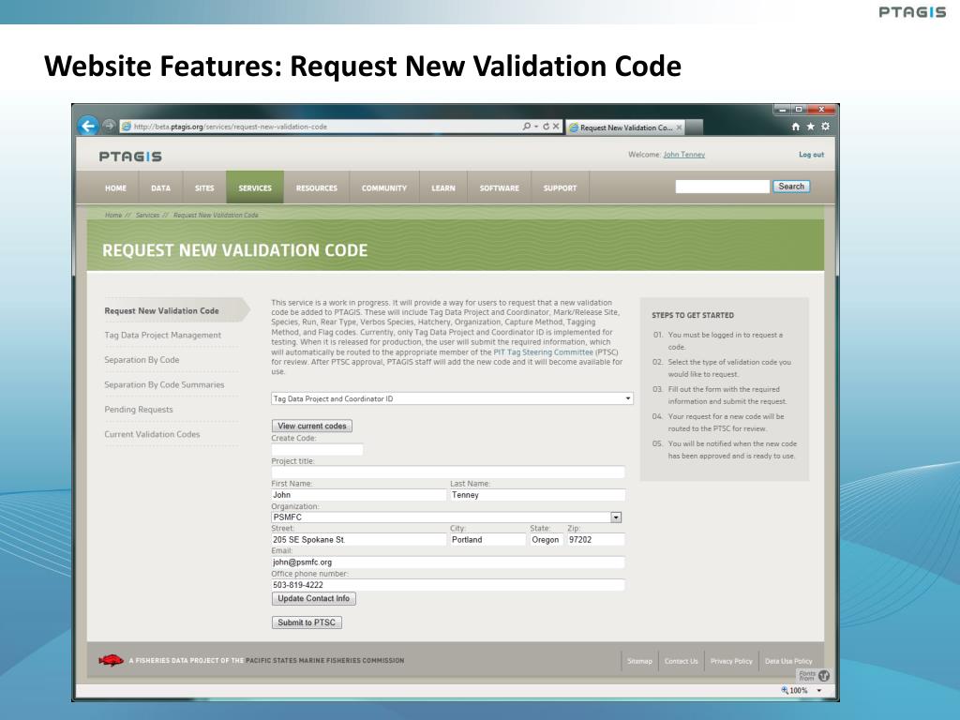Click the Fonts from Typekit badge
The image size is (960, 720).
tap(814, 676)
